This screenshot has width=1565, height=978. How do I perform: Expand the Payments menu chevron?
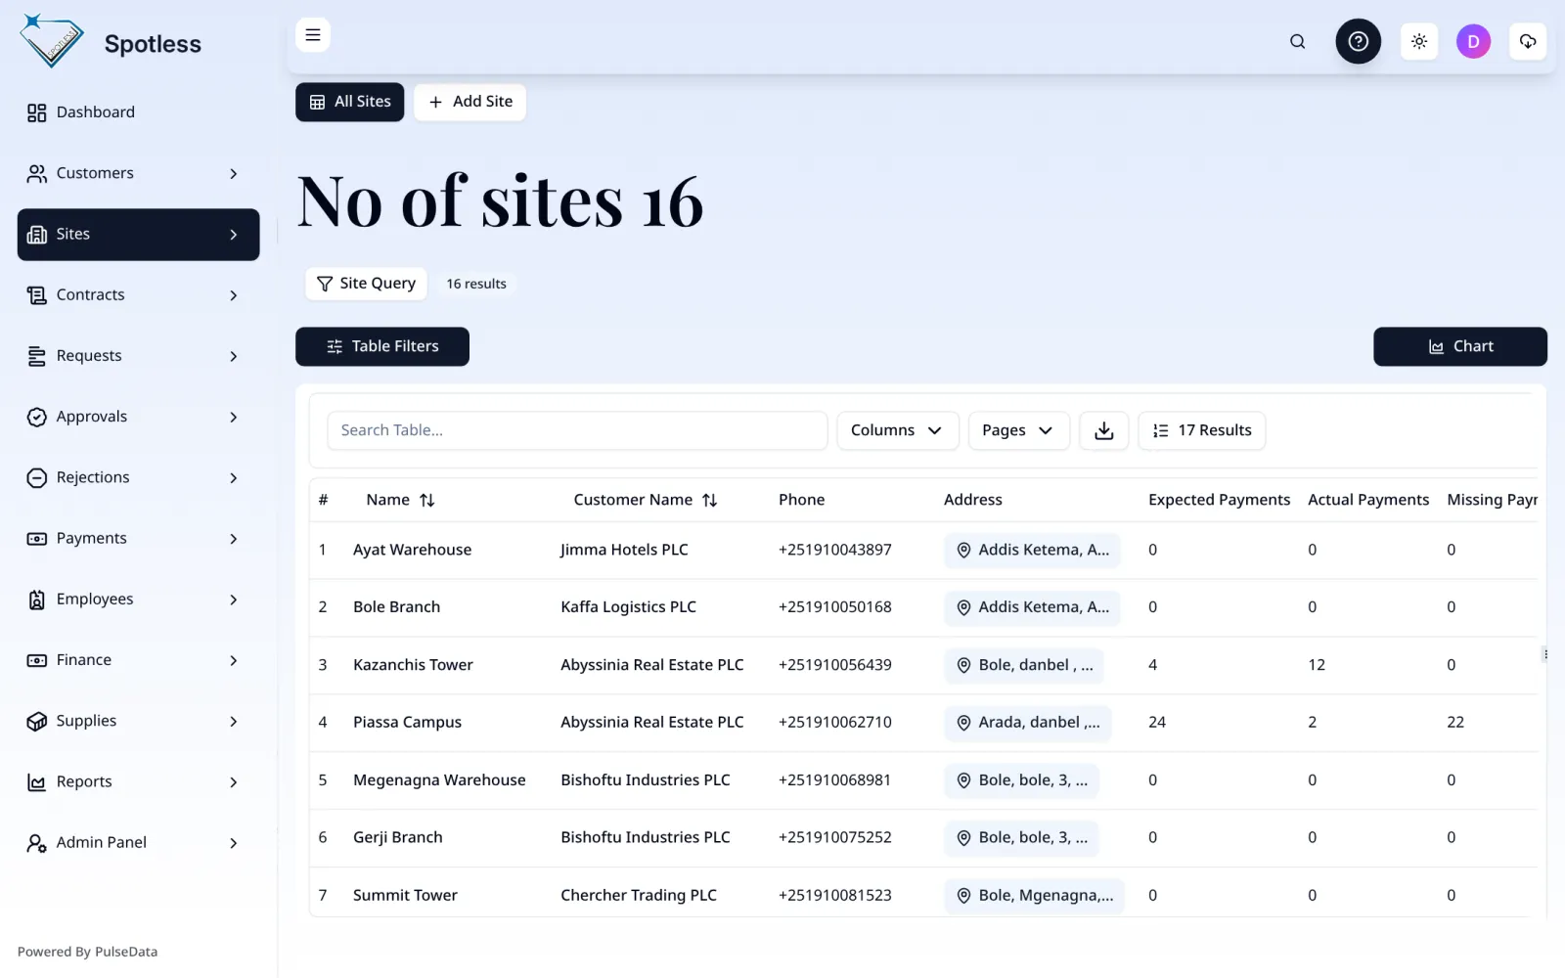(233, 539)
